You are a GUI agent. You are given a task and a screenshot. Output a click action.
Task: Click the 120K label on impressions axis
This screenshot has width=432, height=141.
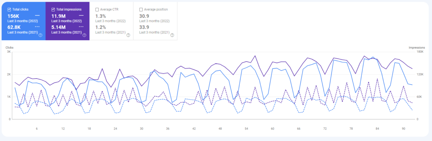coord(420,74)
